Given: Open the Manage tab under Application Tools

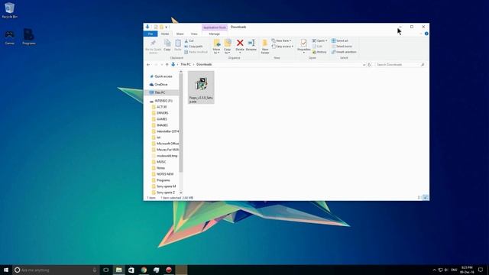Looking at the screenshot, I should point(214,34).
